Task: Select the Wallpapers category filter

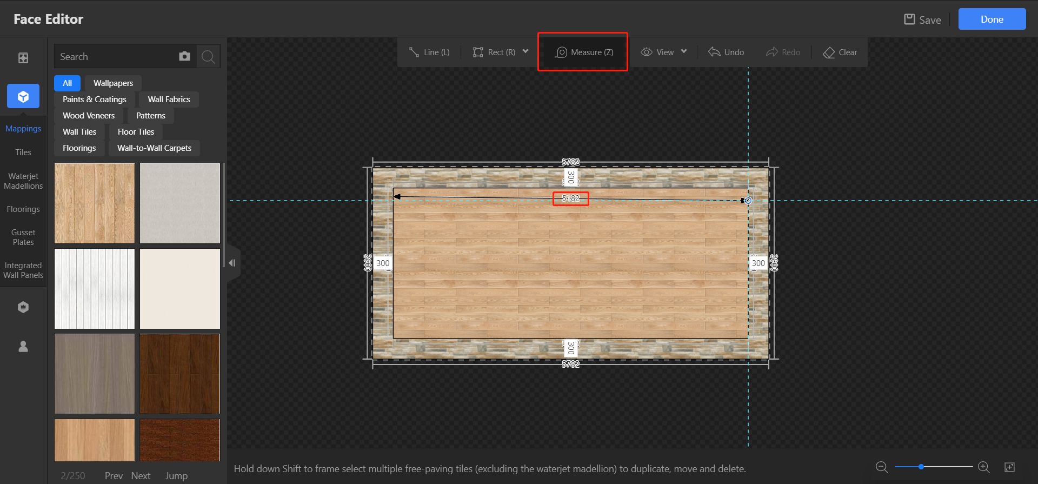Action: point(113,83)
